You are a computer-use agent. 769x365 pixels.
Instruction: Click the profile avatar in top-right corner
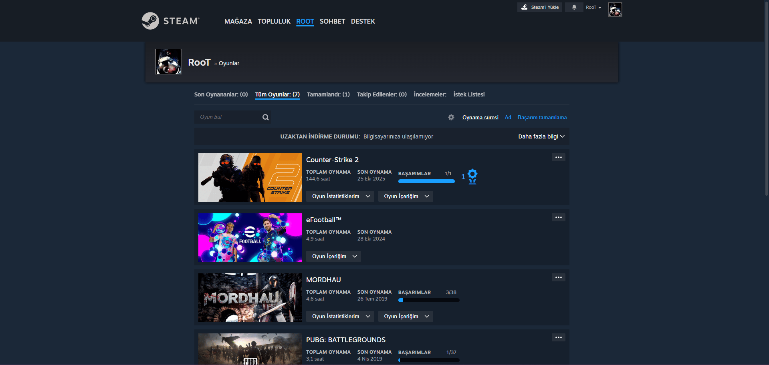point(615,10)
